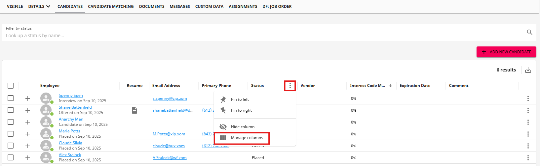Click the search magnifier icon
Image resolution: width=540 pixels, height=166 pixels.
(x=529, y=32)
